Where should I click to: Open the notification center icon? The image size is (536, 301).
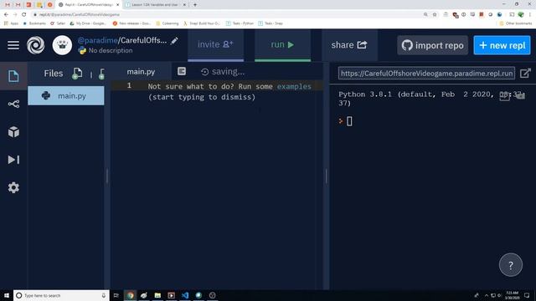point(527,295)
